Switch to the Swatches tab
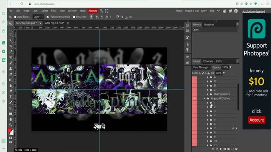The height and width of the screenshot is (152, 271). (x=209, y=24)
